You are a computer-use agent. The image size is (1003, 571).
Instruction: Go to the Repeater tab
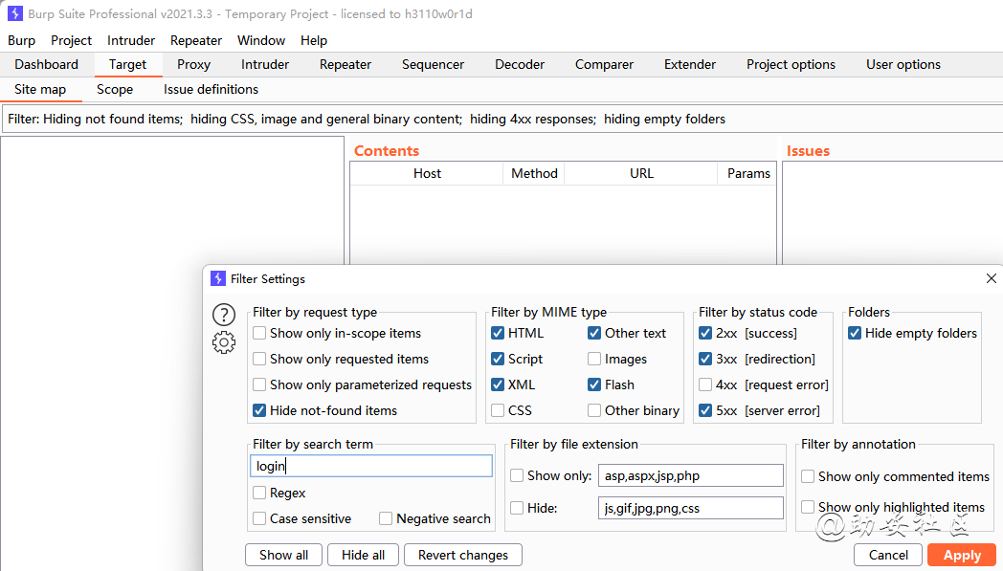pos(345,65)
